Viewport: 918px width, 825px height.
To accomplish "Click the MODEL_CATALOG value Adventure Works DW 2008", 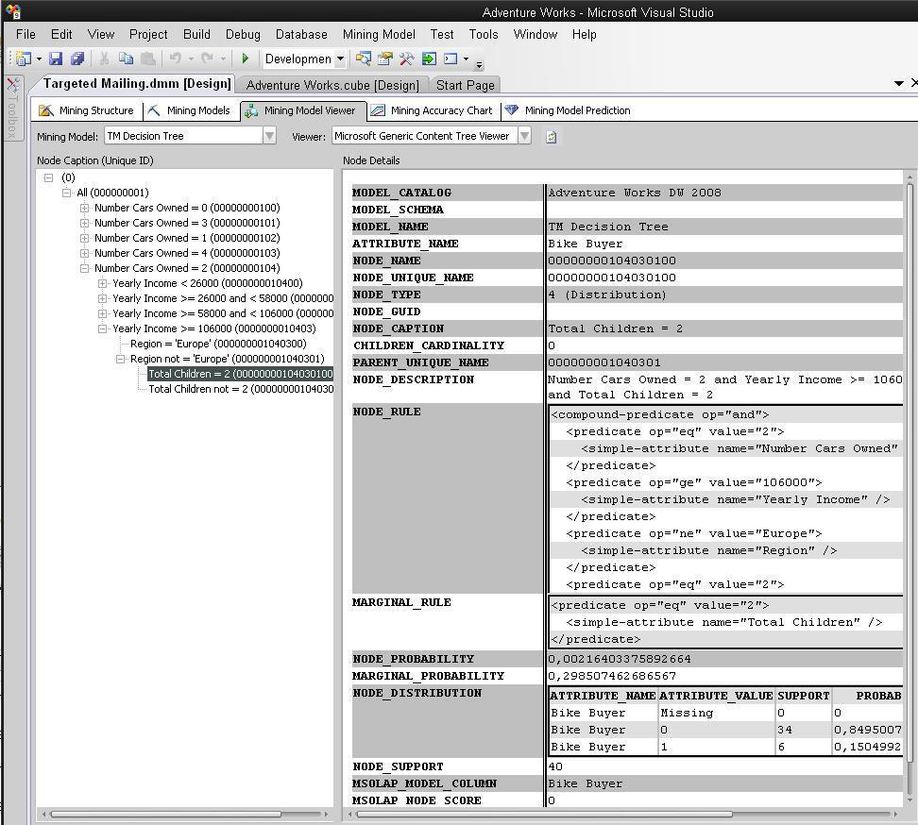I will [x=635, y=193].
